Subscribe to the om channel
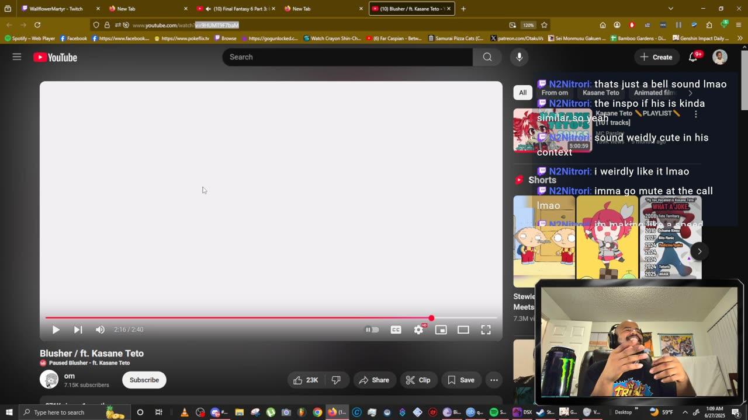Image resolution: width=748 pixels, height=420 pixels. tap(144, 380)
